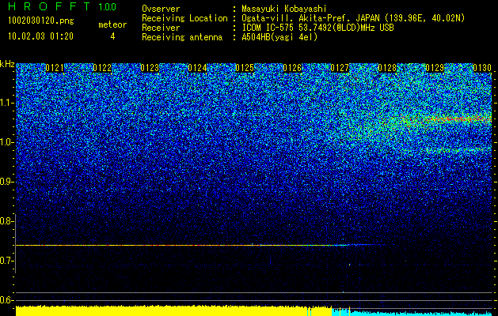Viewport: 498px width, 316px height.
Task: Click the 0123 time marker
Action: 150,68
